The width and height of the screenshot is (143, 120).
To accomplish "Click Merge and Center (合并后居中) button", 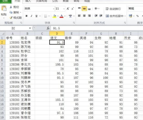I will pyautogui.click(x=114, y=16).
